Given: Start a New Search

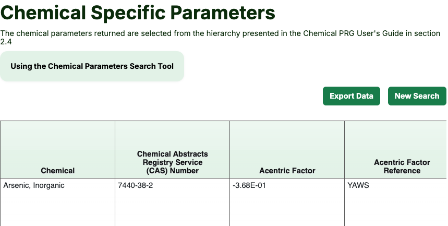Looking at the screenshot, I should pos(417,96).
